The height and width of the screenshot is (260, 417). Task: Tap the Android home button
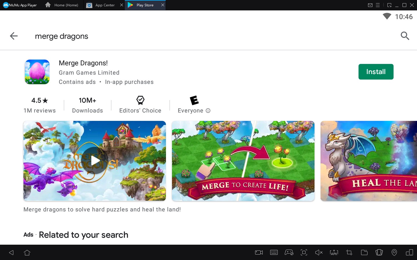click(27, 252)
